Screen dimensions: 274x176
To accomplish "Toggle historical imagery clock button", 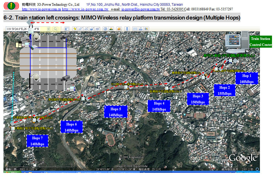I will pos(105,29).
